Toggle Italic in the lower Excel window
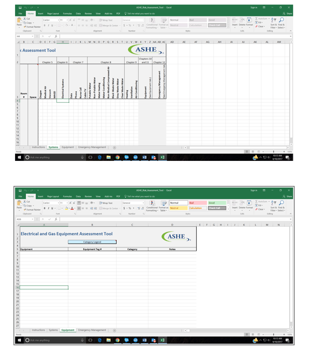The height and width of the screenshot is (348, 312). tap(48, 208)
